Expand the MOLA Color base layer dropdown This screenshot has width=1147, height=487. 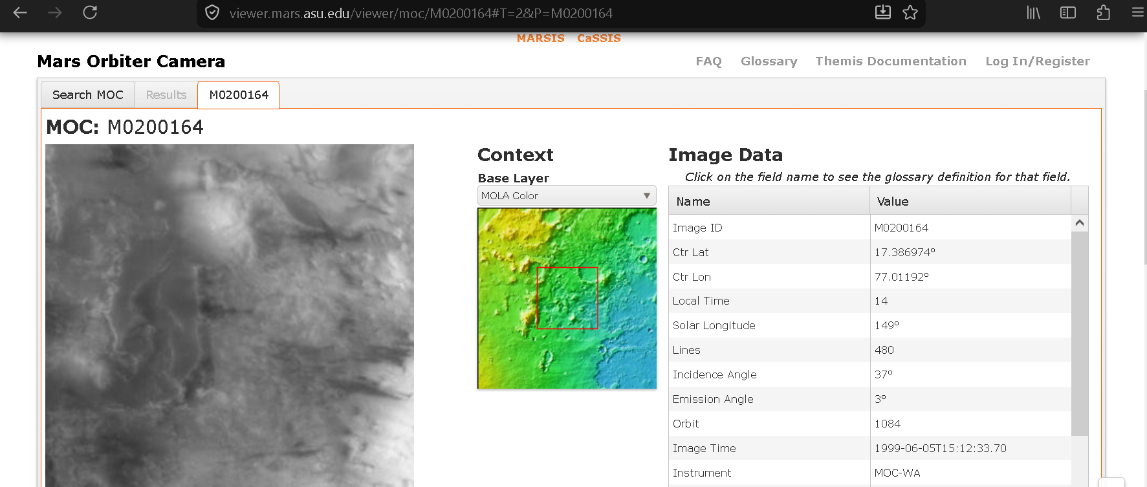point(566,195)
